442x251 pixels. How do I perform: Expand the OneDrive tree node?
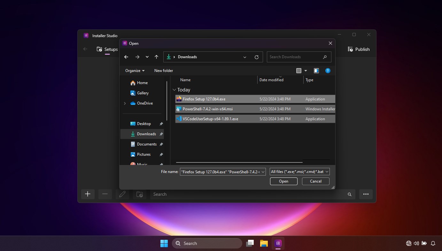click(x=125, y=103)
